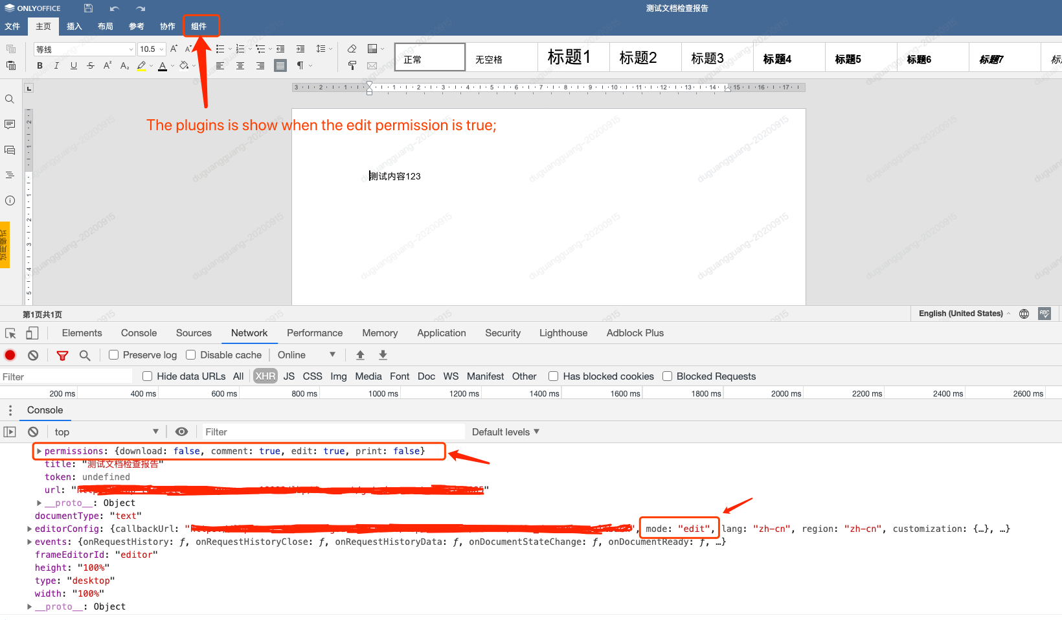Apply strikethrough to the text

point(91,65)
